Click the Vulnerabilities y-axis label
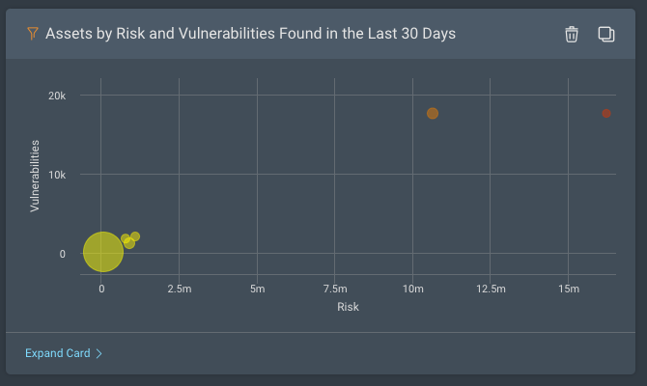 35,176
